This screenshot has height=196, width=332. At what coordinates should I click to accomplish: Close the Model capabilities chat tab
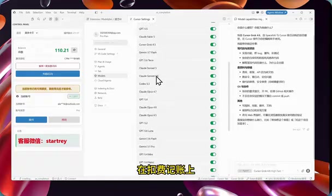[x=266, y=19]
